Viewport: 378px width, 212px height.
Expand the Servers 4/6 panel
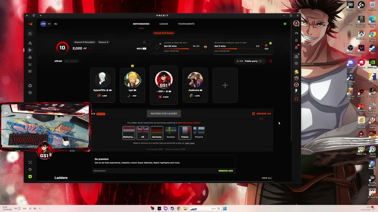pos(261,114)
